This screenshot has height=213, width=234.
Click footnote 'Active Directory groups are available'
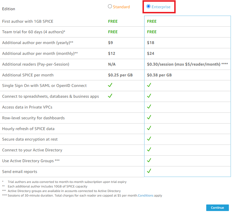64,191
